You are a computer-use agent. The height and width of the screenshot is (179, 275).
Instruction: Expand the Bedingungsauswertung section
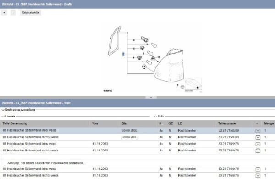pos(18,110)
